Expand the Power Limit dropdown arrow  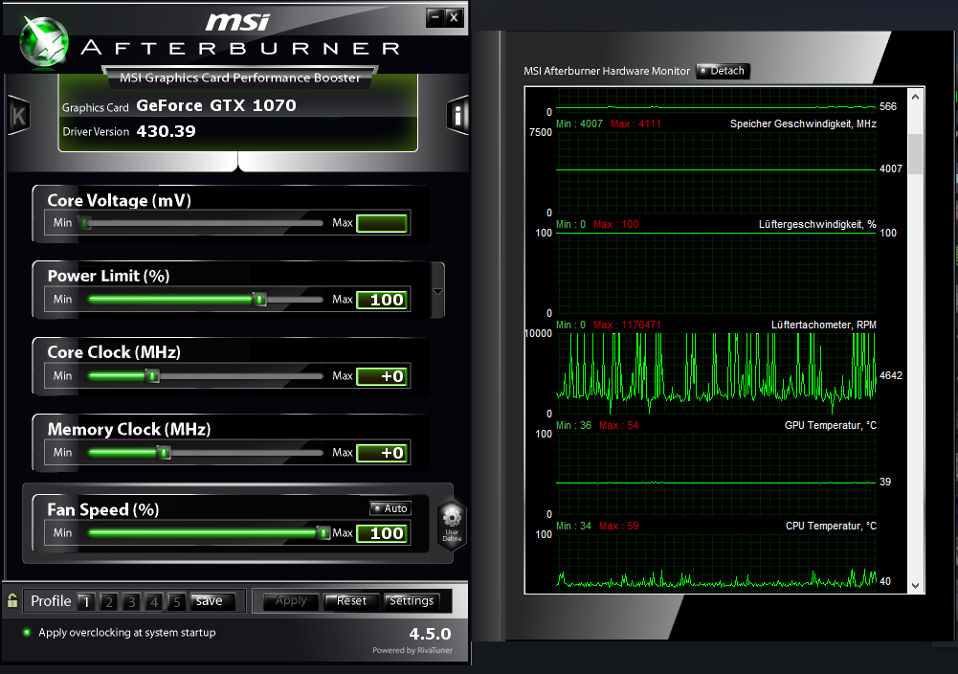437,291
